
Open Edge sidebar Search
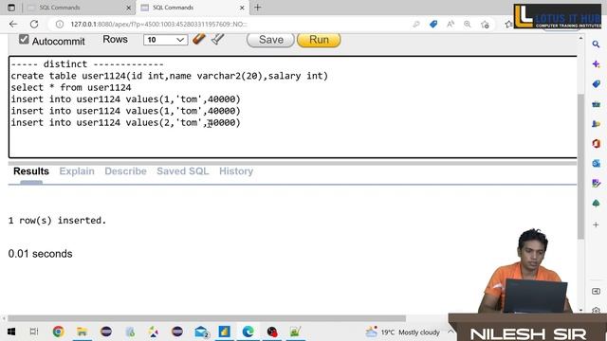596,45
